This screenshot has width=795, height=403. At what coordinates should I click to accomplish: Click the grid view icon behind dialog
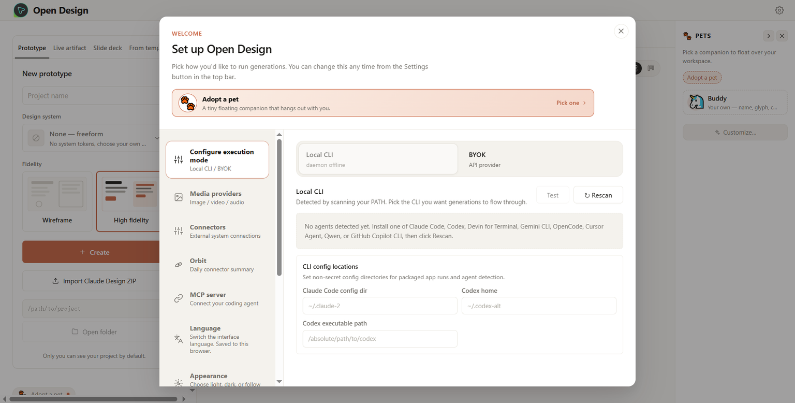[638, 68]
